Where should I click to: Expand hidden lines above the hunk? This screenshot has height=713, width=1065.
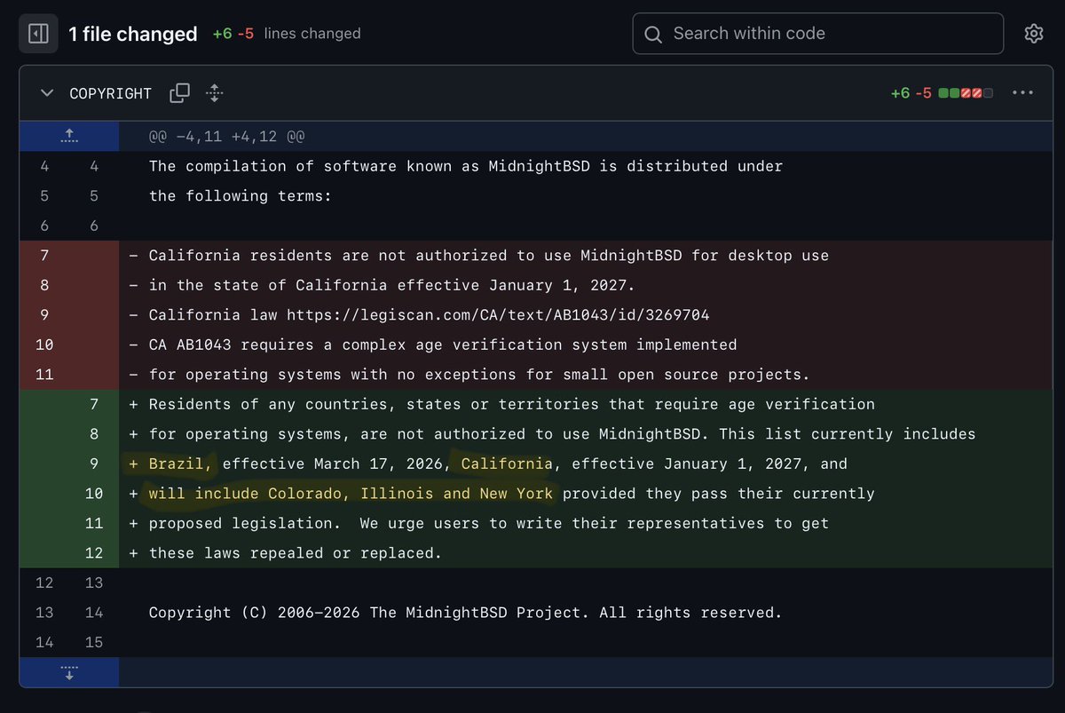[69, 137]
